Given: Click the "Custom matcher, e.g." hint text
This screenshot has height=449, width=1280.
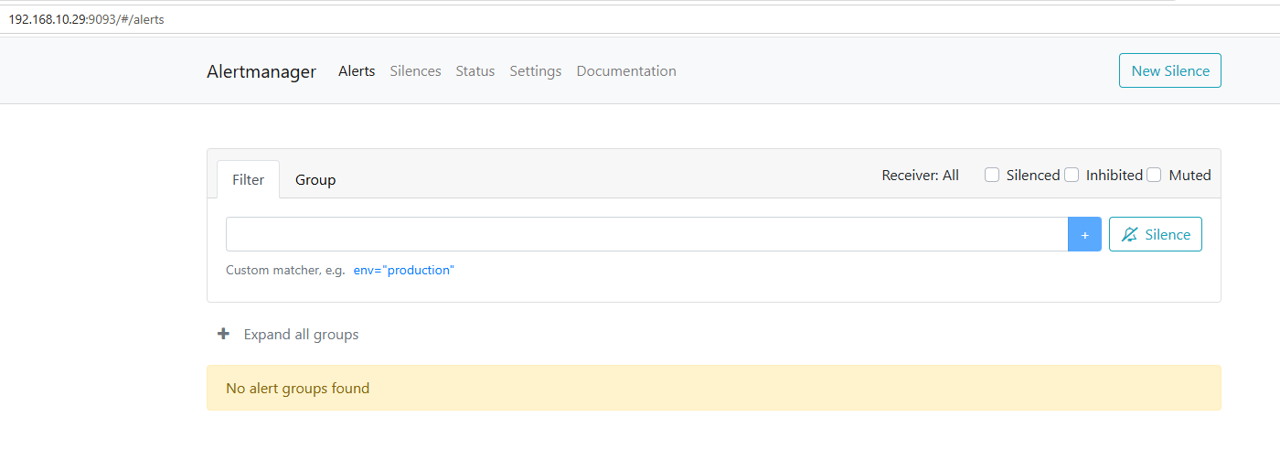Looking at the screenshot, I should coord(285,270).
